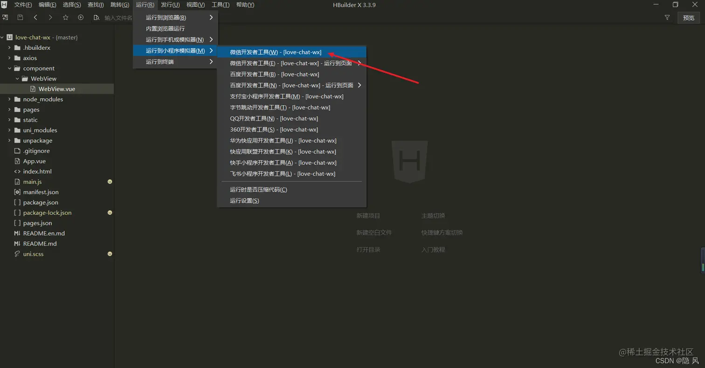Viewport: 705px width, 368px height.
Task: Select QQ开发者工具(N) entry
Action: click(291, 118)
